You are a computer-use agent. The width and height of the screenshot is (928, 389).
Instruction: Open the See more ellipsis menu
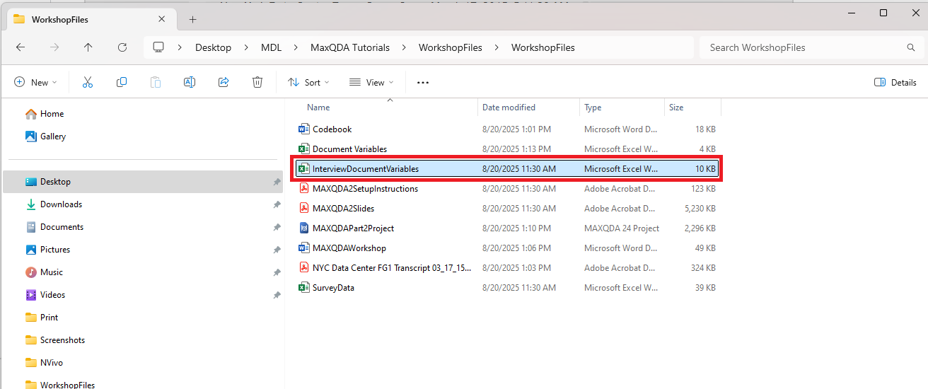[x=423, y=83]
